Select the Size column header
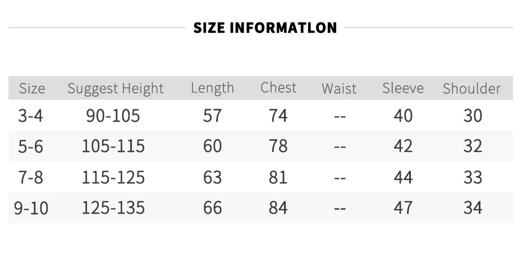The image size is (522, 254). coord(32,88)
